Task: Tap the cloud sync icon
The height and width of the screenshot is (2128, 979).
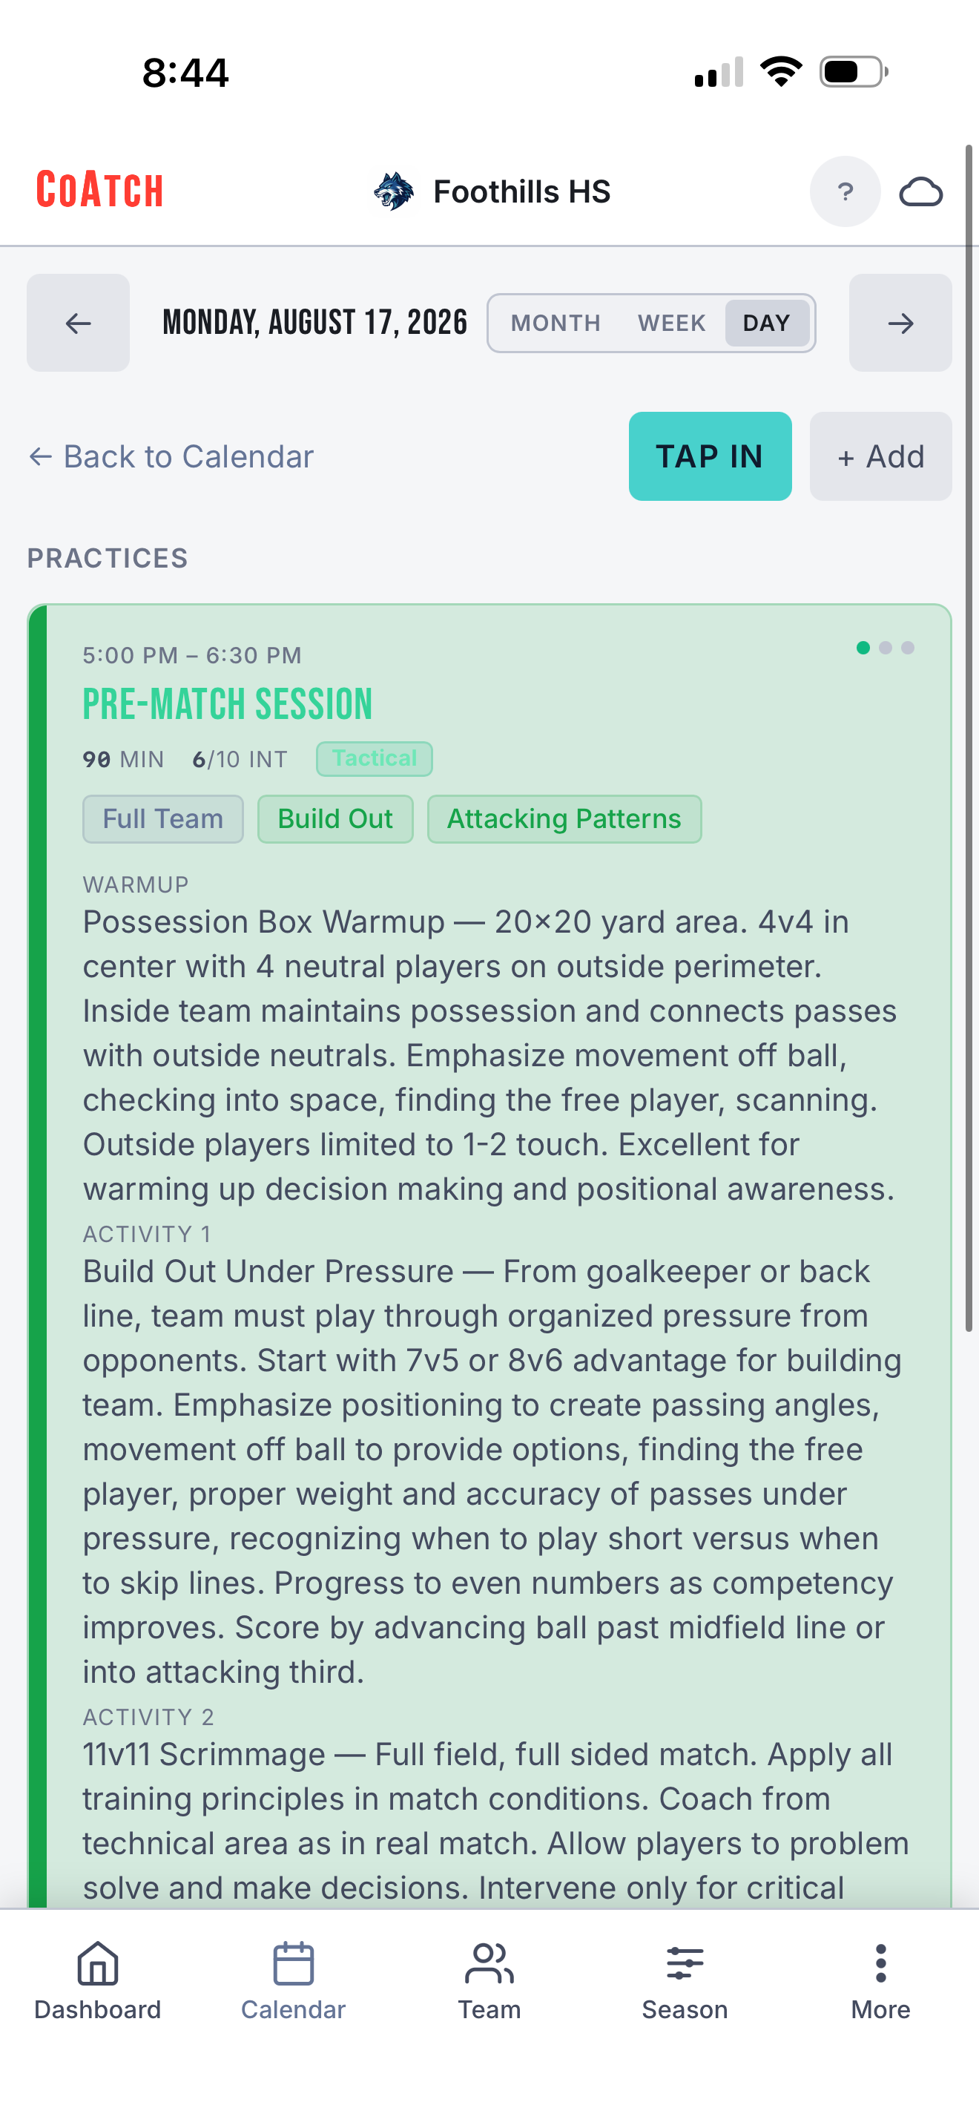Action: click(x=920, y=191)
